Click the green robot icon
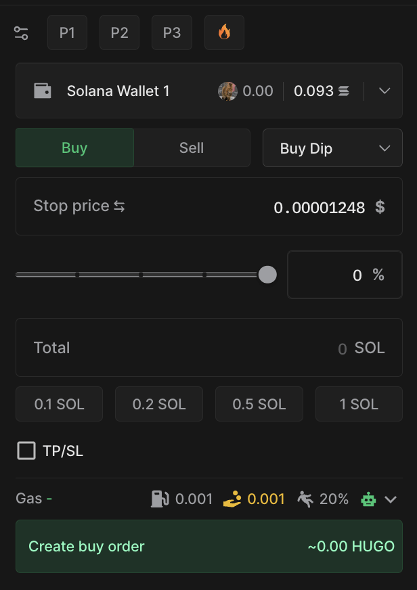The width and height of the screenshot is (417, 590). [368, 499]
